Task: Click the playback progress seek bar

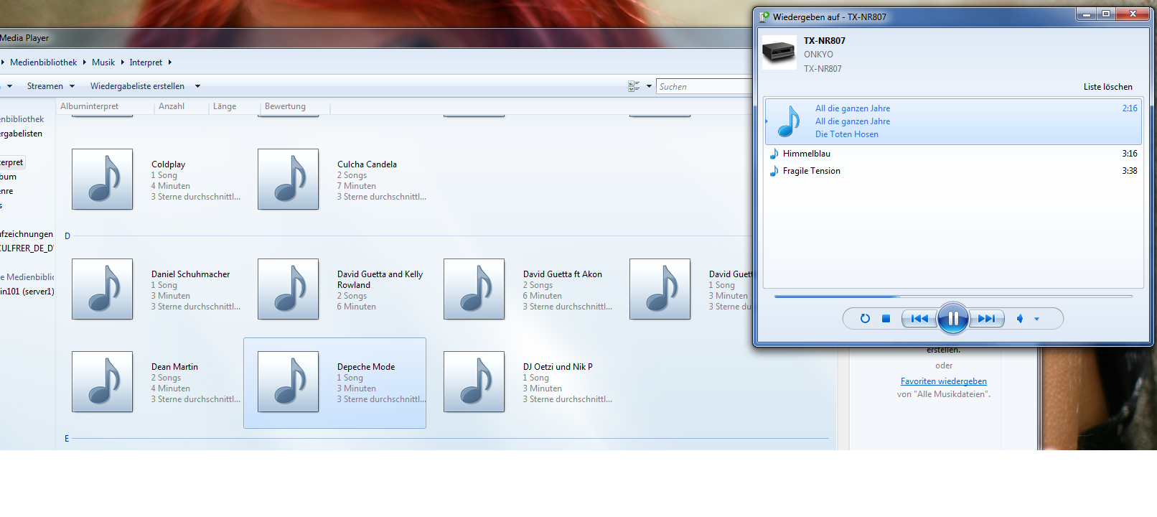Action: [952, 296]
